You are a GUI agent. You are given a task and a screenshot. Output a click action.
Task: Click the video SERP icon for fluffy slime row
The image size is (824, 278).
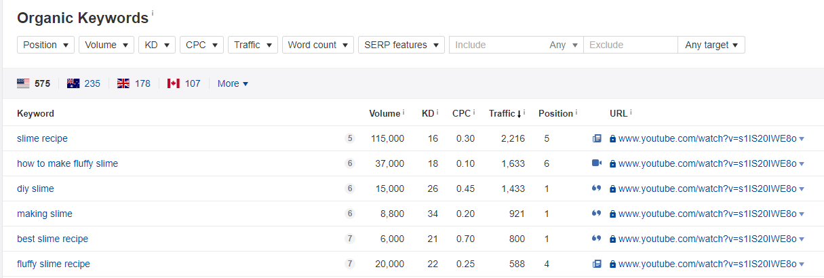coord(597,163)
